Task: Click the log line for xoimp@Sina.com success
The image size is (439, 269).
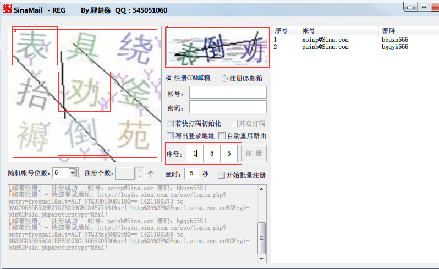Action: click(107, 188)
